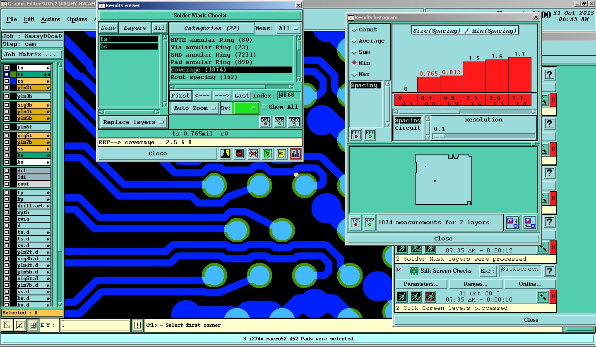The image size is (596, 347).
Task: Open the Options menu
Action: pyautogui.click(x=77, y=19)
